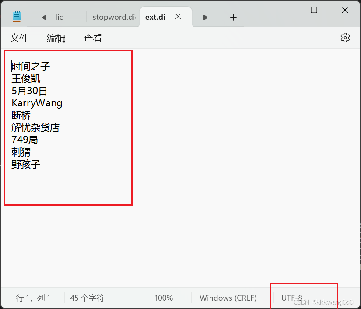This screenshot has height=309, width=361.
Task: Click the line 5月30日
Action: pos(29,91)
